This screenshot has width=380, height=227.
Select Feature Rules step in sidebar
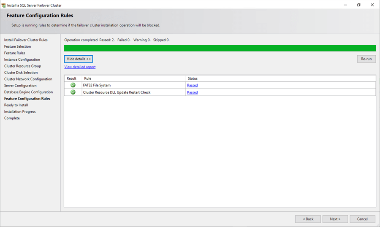(14, 53)
